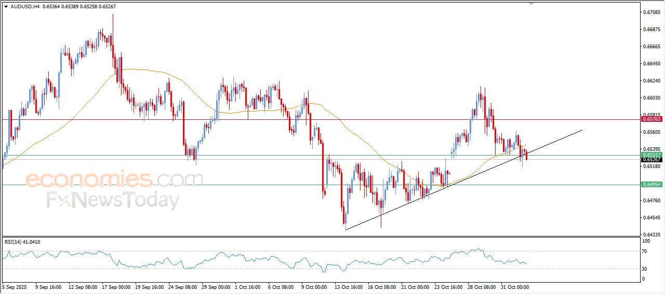The height and width of the screenshot is (294, 665).
Task: Click the 13 Oct 16:00 date label
Action: point(349,287)
